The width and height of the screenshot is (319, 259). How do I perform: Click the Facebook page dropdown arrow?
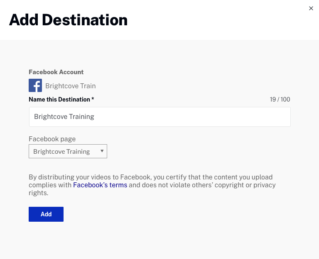click(x=102, y=151)
